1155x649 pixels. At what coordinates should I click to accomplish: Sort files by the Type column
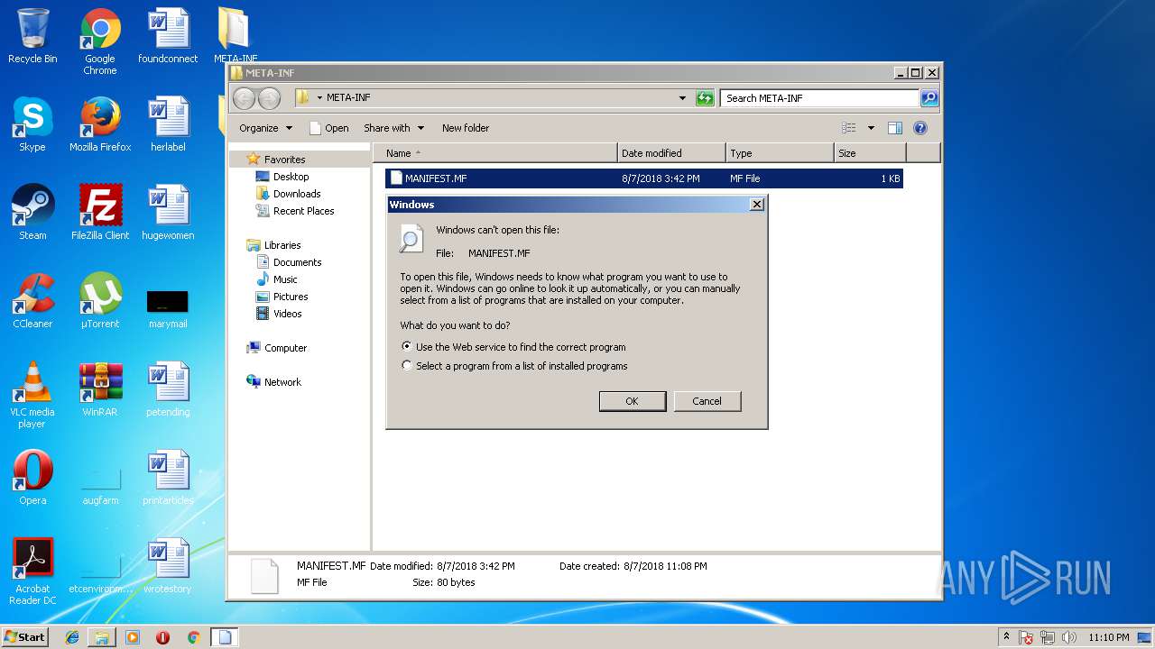click(x=780, y=153)
